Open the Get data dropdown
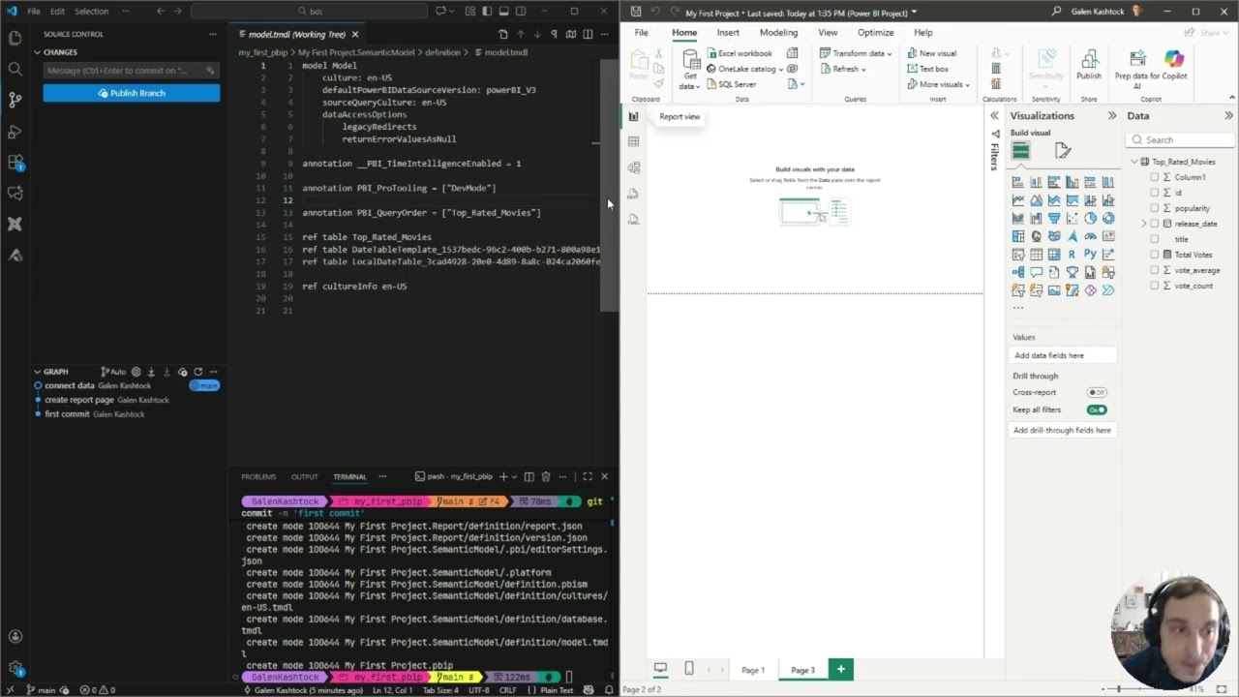The image size is (1239, 697). tap(690, 71)
